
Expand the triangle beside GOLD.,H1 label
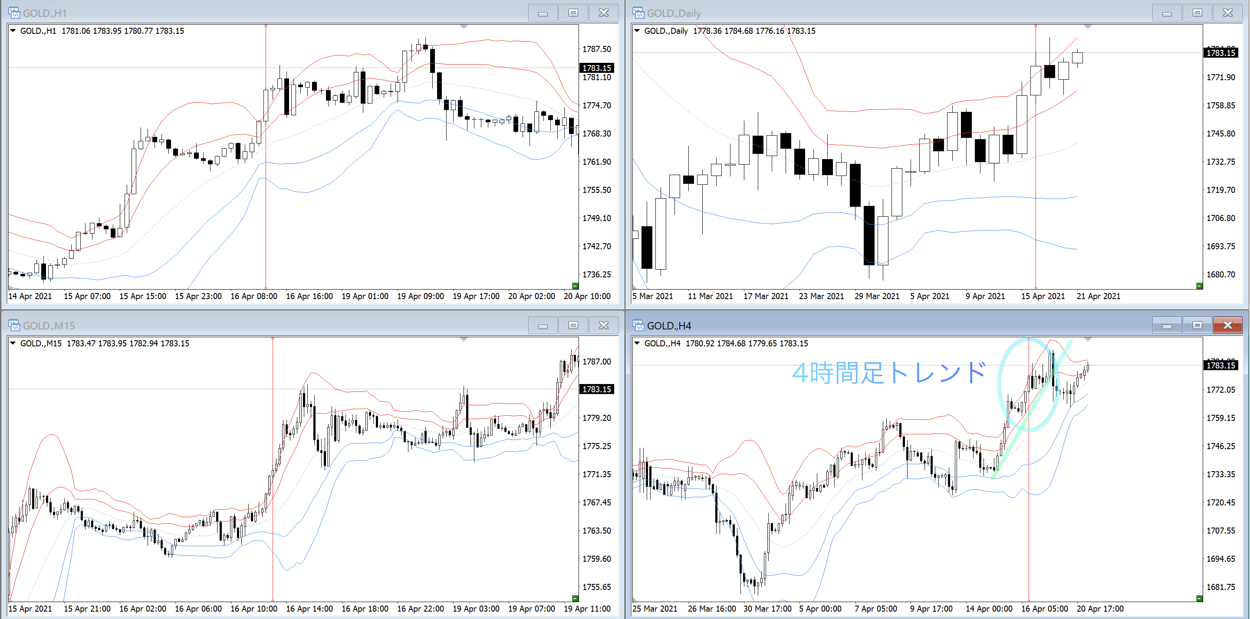[13, 30]
